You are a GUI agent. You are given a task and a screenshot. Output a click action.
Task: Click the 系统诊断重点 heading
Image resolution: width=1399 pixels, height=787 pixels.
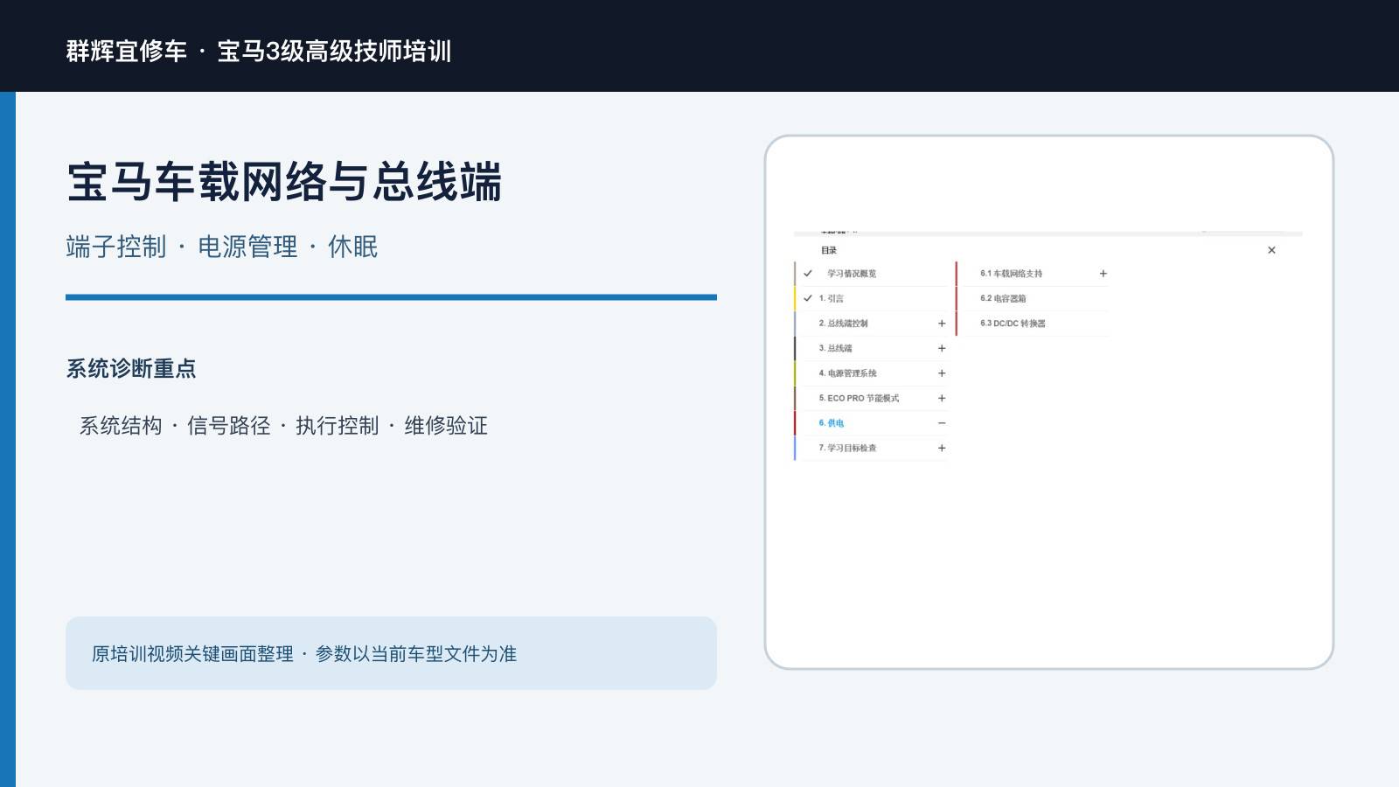click(x=131, y=369)
